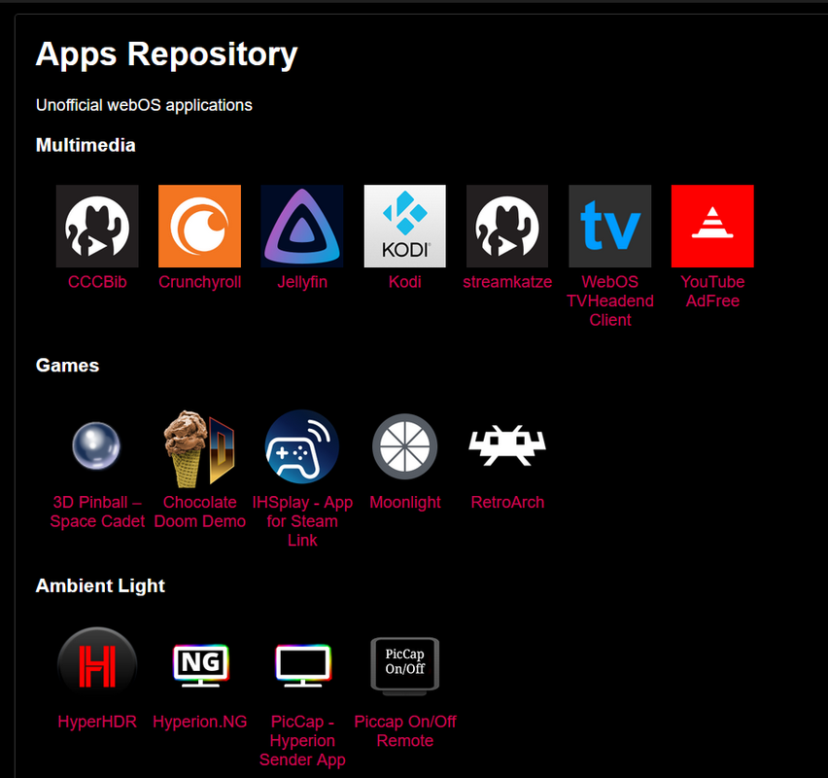The image size is (828, 778).
Task: Click the IHSplay gamepad icon
Action: click(302, 446)
